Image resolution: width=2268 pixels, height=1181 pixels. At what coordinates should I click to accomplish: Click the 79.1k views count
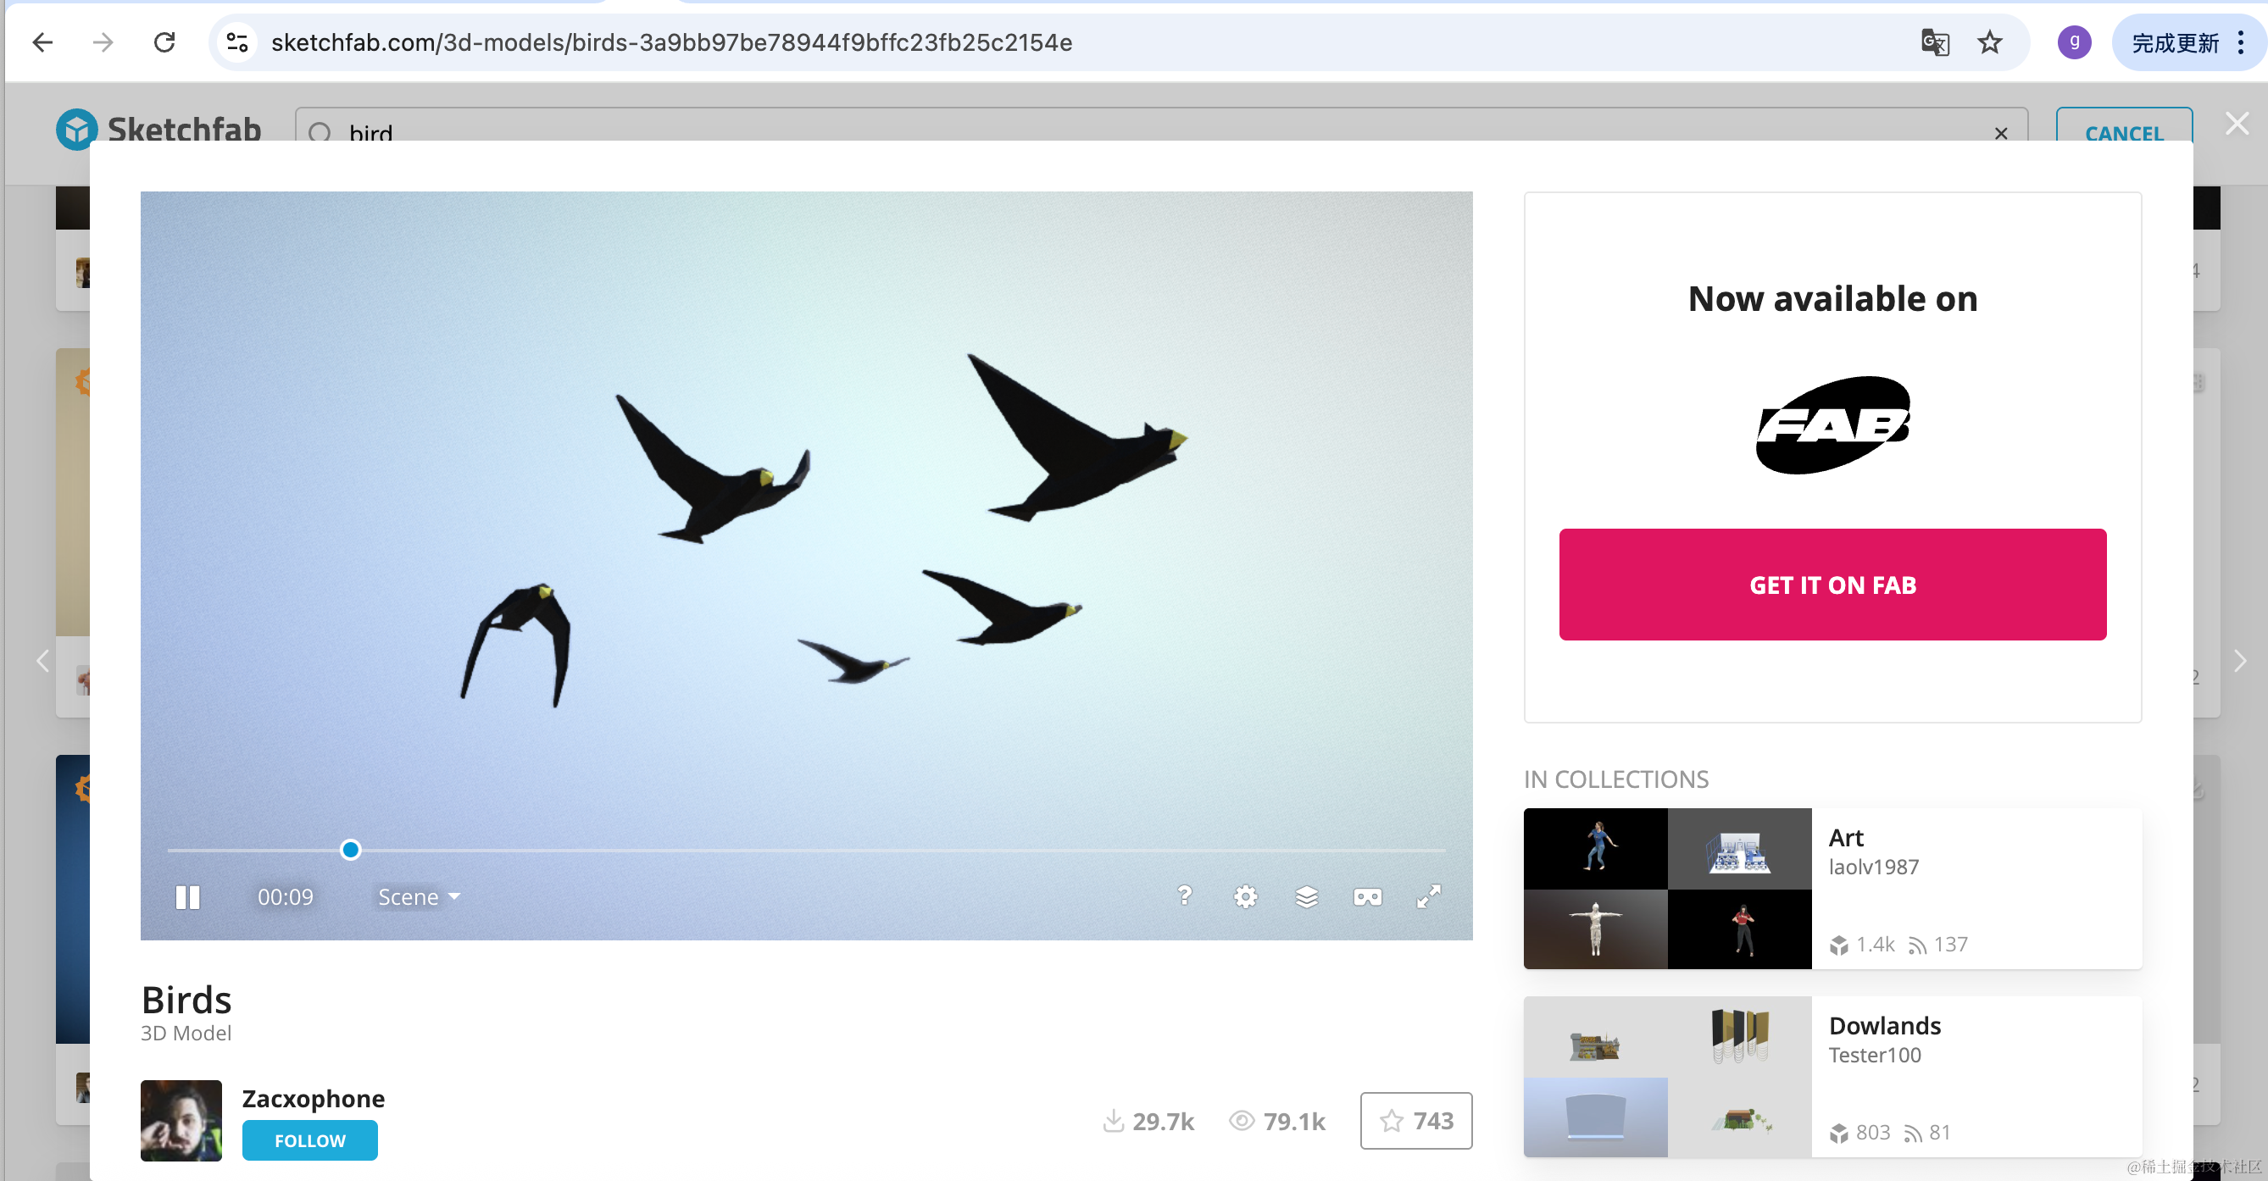[1277, 1121]
